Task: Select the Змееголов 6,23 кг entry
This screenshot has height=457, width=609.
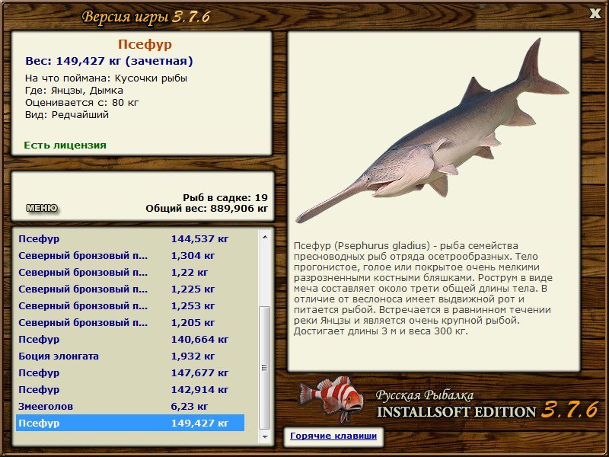Action: coord(130,406)
